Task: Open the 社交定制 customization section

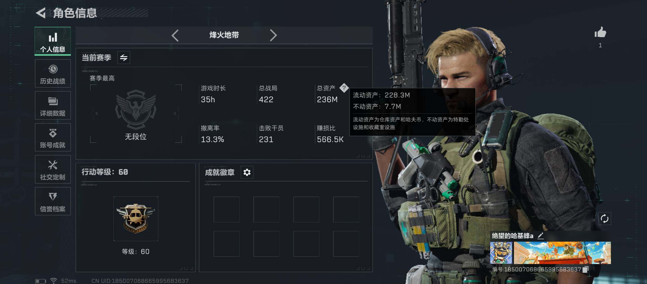Action: [x=53, y=169]
